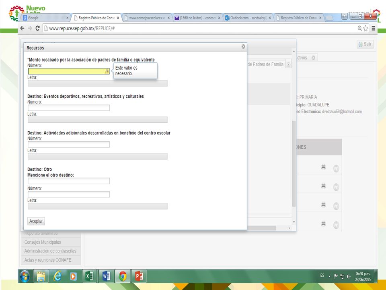This screenshot has height=290, width=386.
Task: Open Administración de contraseñas in the sidebar
Action: tap(50, 251)
